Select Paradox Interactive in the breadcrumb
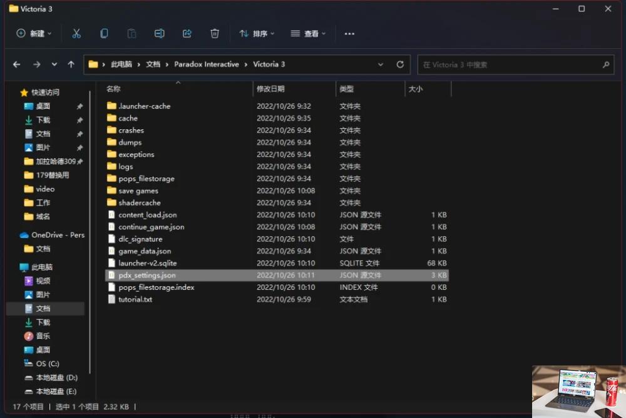 (x=207, y=64)
